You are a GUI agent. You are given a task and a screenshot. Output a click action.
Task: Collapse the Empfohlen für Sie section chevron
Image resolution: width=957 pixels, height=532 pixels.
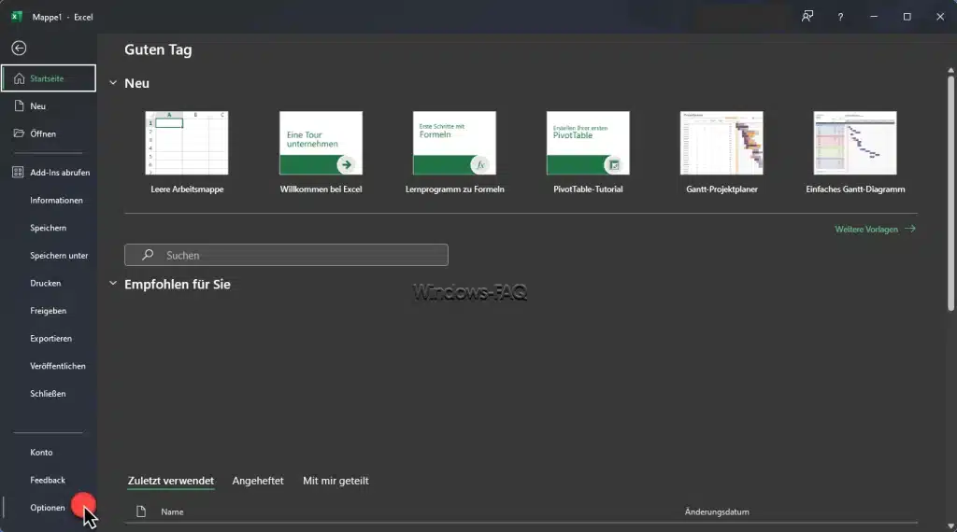click(x=113, y=284)
